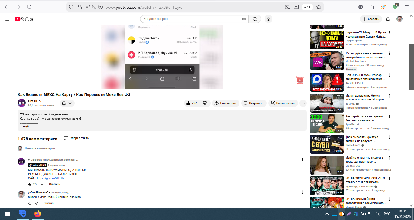This screenshot has width=414, height=220.
Task: Bookmark page with the star icon
Action: click(x=319, y=7)
